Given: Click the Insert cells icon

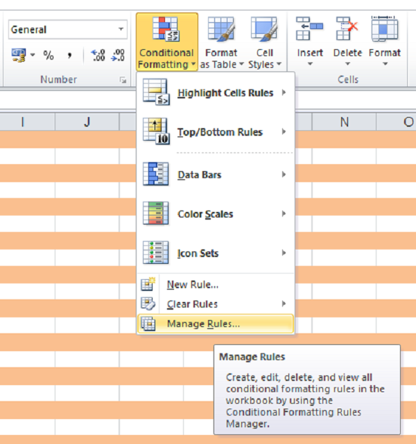Looking at the screenshot, I should 309,28.
